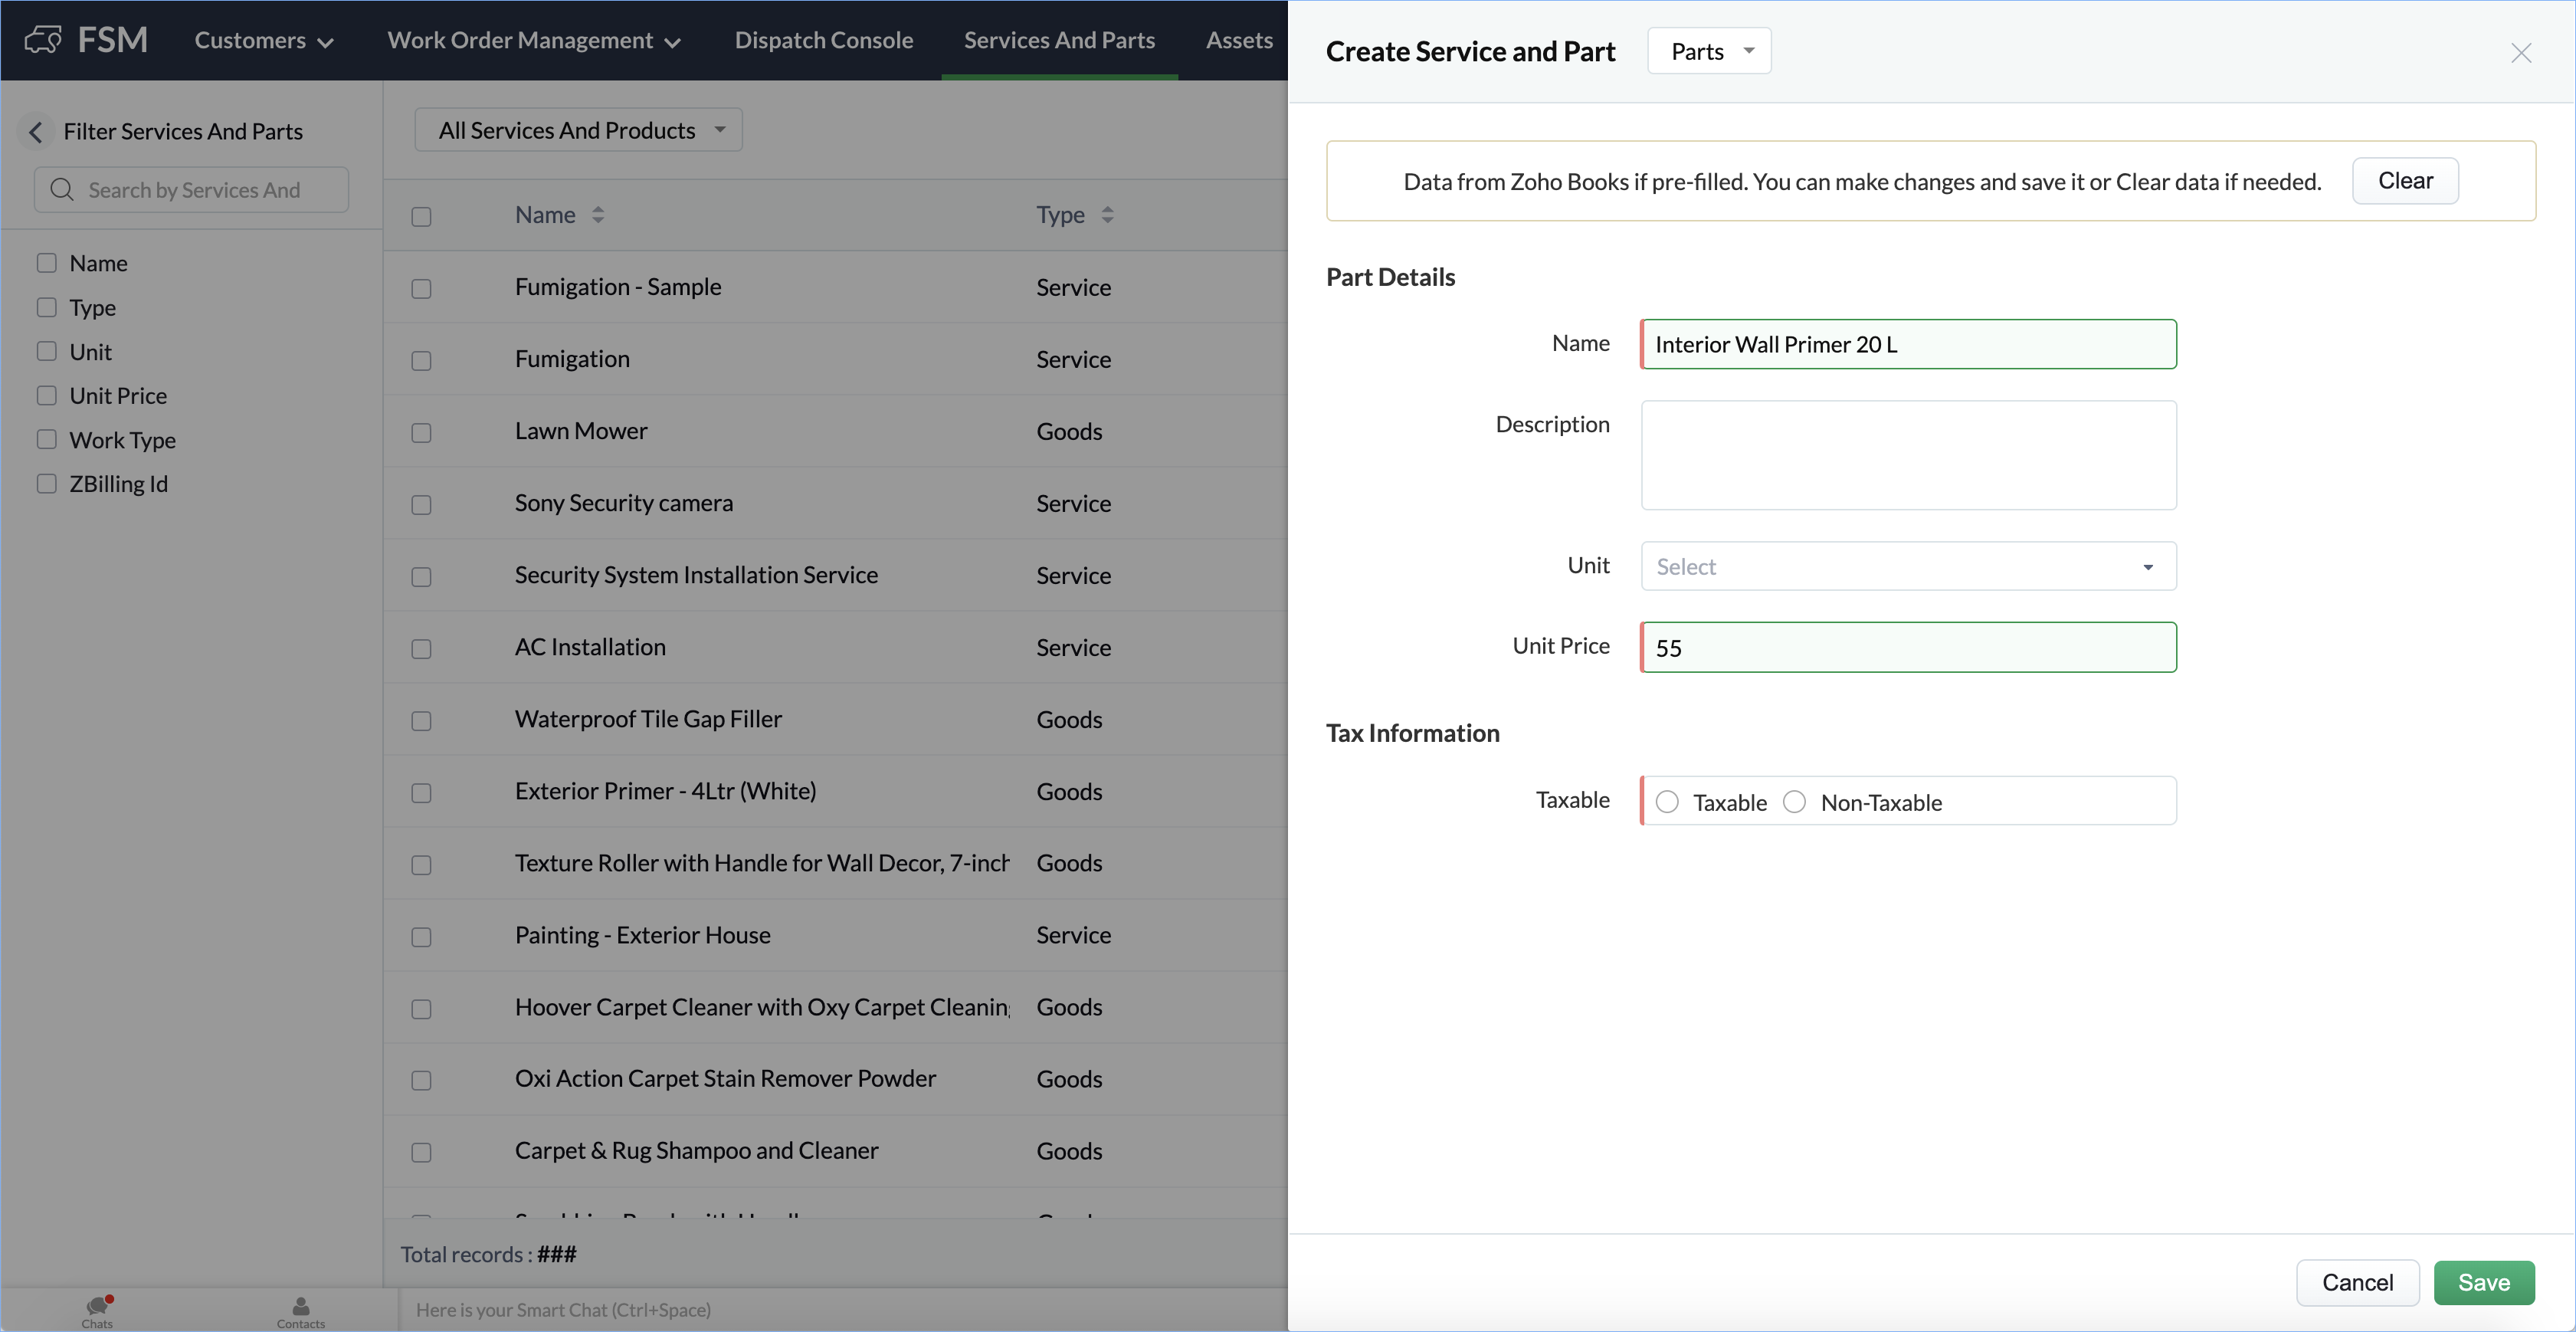Enable the Unit Price filter checkbox
2576x1332 pixels.
pyautogui.click(x=47, y=396)
